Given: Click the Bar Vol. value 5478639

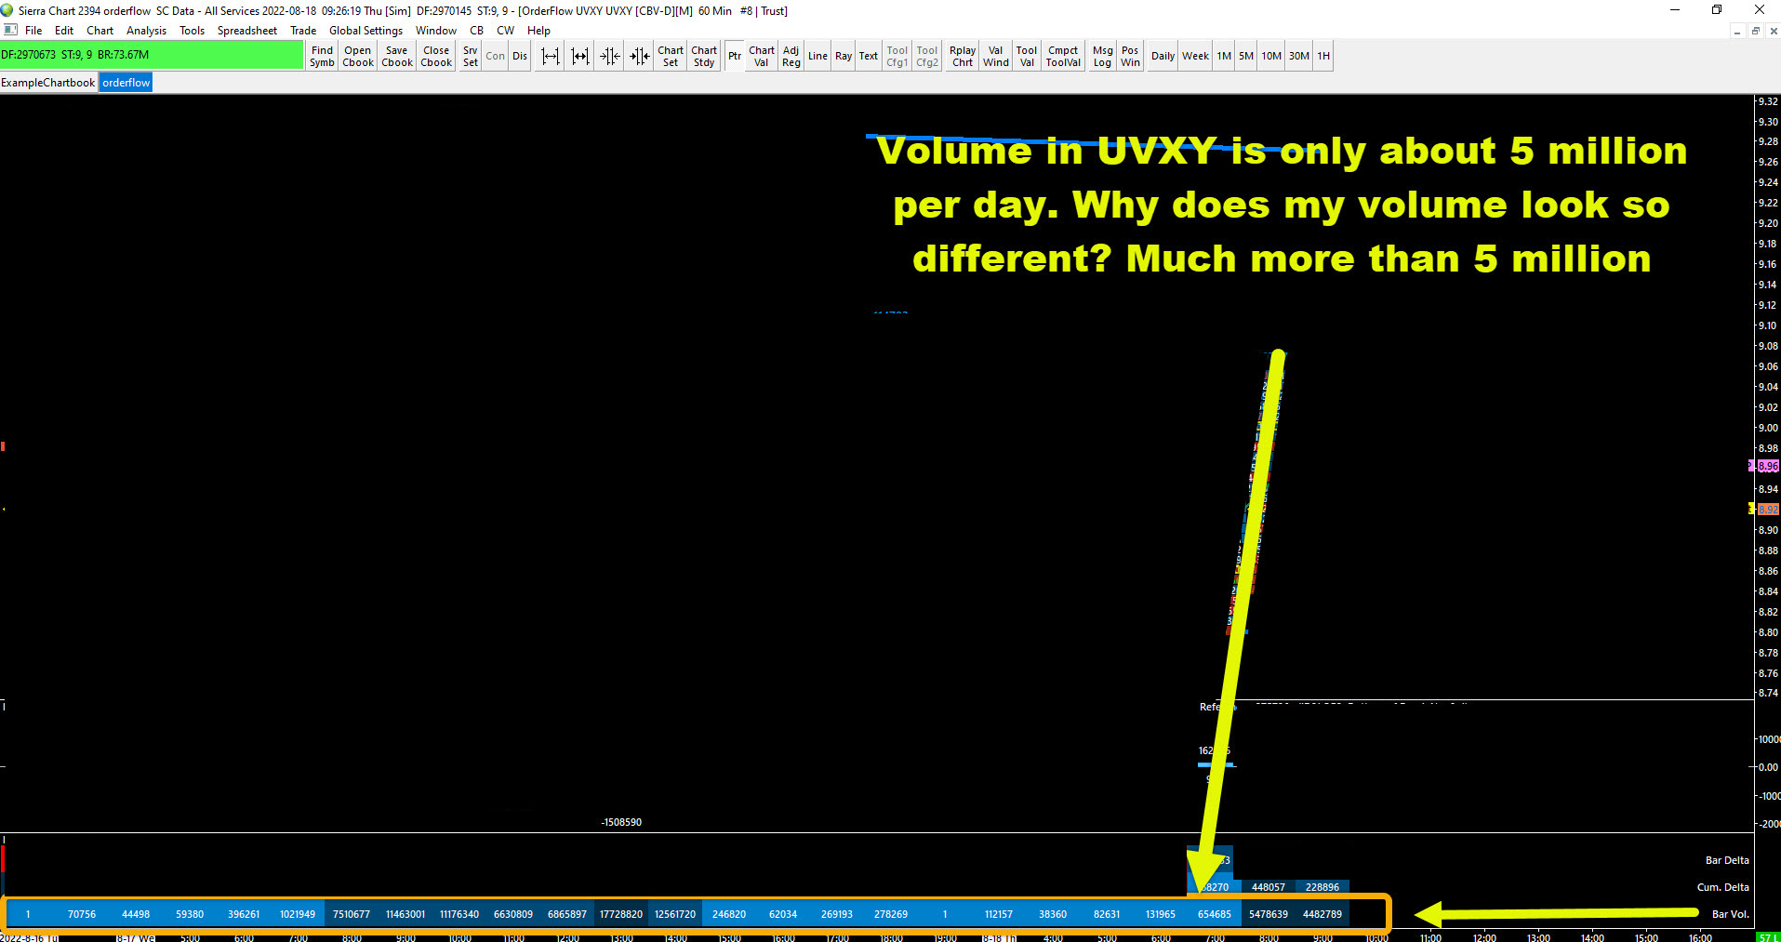Looking at the screenshot, I should [x=1269, y=914].
